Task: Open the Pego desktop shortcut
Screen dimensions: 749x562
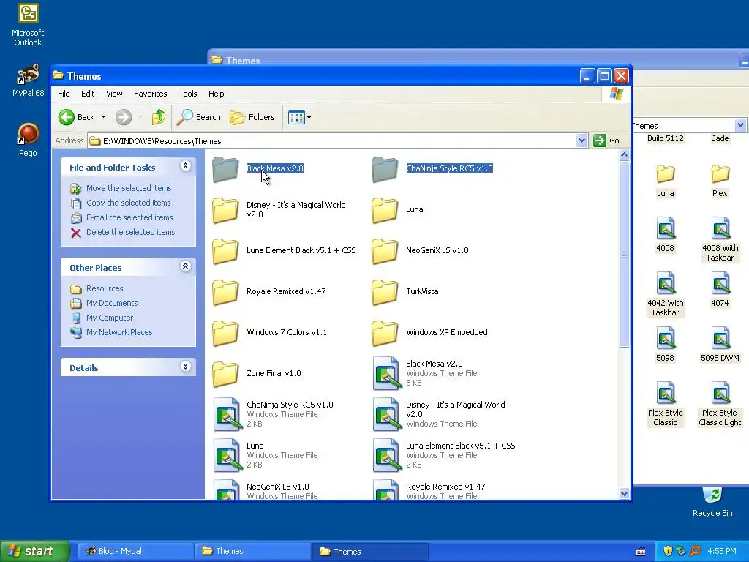Action: click(28, 140)
